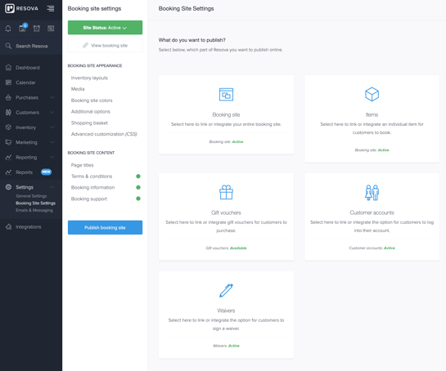The image size is (446, 371).
Task: Open the Site Status: Active dropdown
Action: [105, 28]
